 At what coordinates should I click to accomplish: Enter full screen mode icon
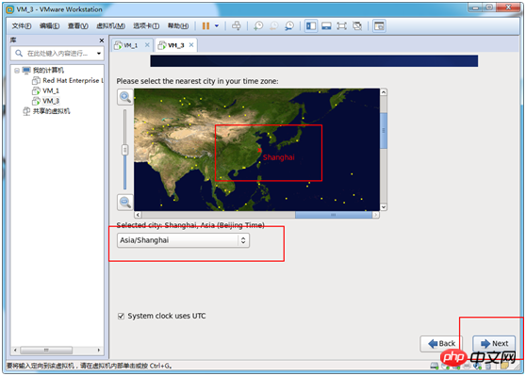341,25
